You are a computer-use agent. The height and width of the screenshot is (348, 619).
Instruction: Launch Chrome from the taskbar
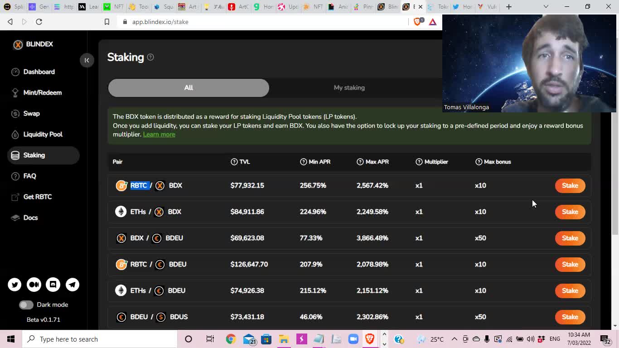[x=231, y=339]
